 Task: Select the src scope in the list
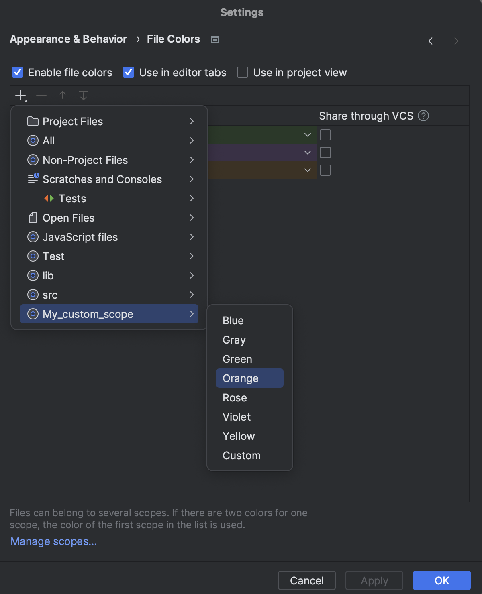point(51,295)
